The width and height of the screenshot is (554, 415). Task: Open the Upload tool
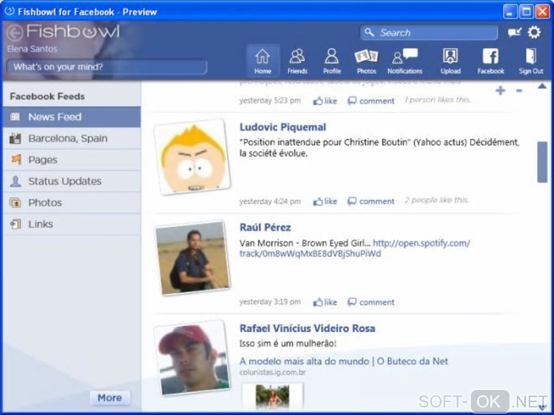tap(450, 61)
